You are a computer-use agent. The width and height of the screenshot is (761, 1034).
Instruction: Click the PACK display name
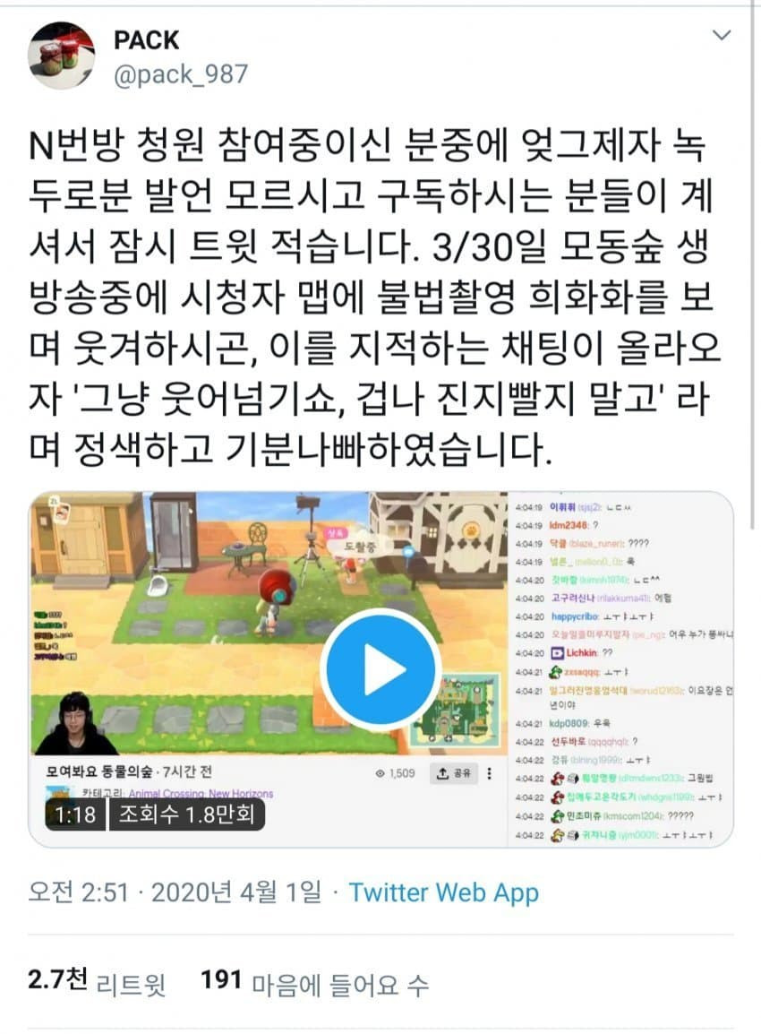(x=146, y=40)
